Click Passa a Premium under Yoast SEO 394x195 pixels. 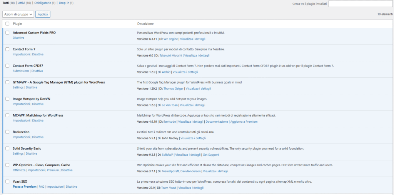[24, 187]
